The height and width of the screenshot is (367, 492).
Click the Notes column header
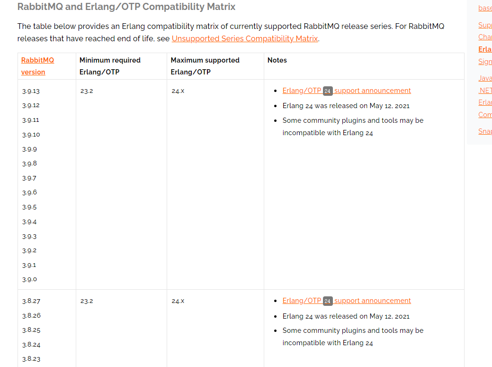(277, 60)
